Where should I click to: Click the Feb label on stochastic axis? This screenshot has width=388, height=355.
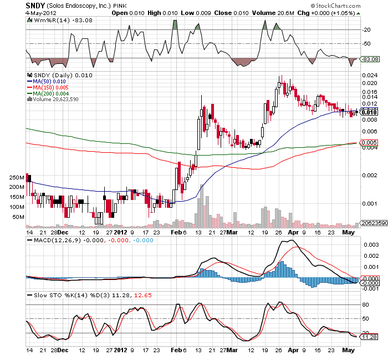point(176,351)
